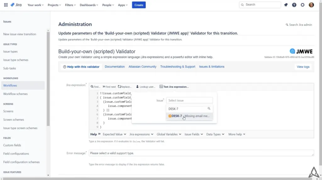This screenshot has width=322, height=180.
Task: Click the DESK-7 issue search input
Action: tap(189, 109)
